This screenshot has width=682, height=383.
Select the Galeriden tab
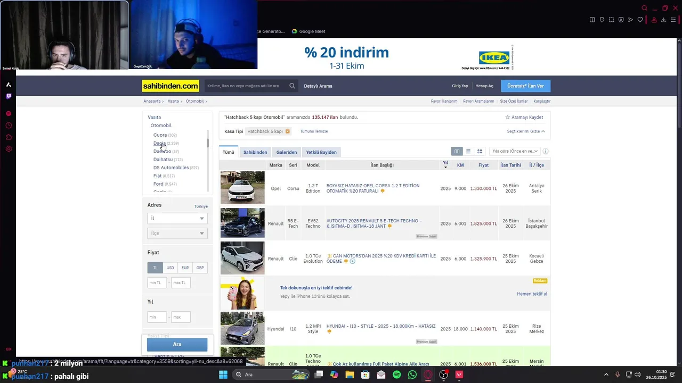286,152
